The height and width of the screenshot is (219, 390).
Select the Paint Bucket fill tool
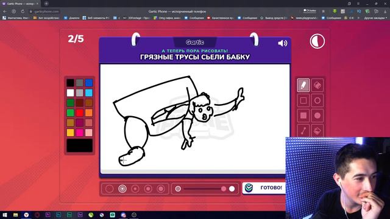317,130
